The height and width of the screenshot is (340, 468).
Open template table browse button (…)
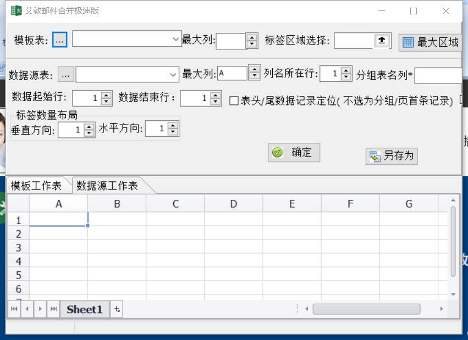click(x=60, y=40)
